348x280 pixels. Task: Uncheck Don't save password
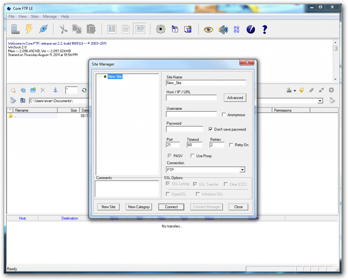tap(211, 129)
